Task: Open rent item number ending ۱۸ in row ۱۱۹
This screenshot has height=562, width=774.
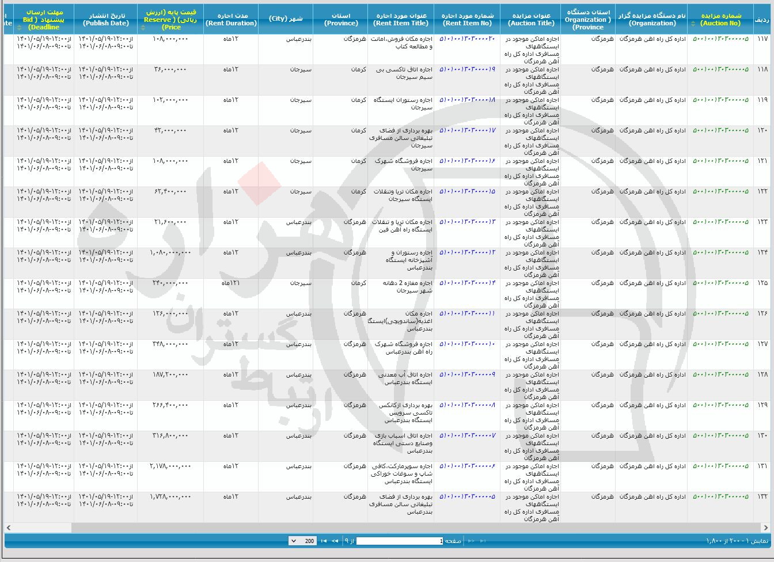Action: click(467, 100)
